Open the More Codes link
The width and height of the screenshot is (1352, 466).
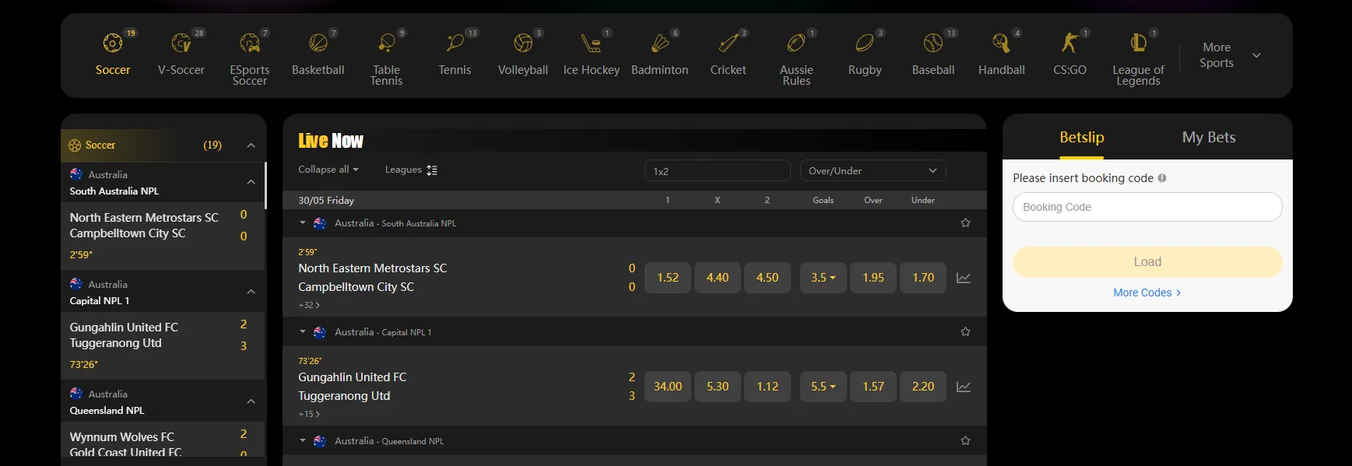(1147, 293)
